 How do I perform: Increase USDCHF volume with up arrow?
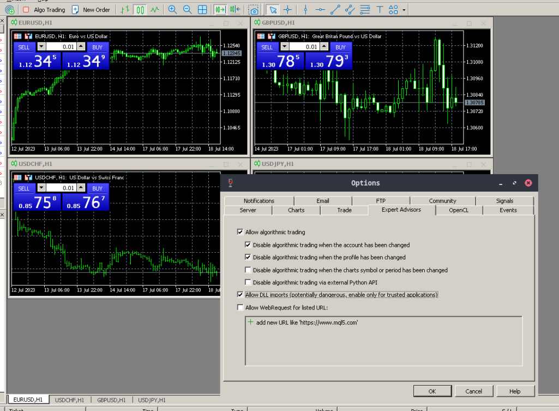[x=81, y=188]
